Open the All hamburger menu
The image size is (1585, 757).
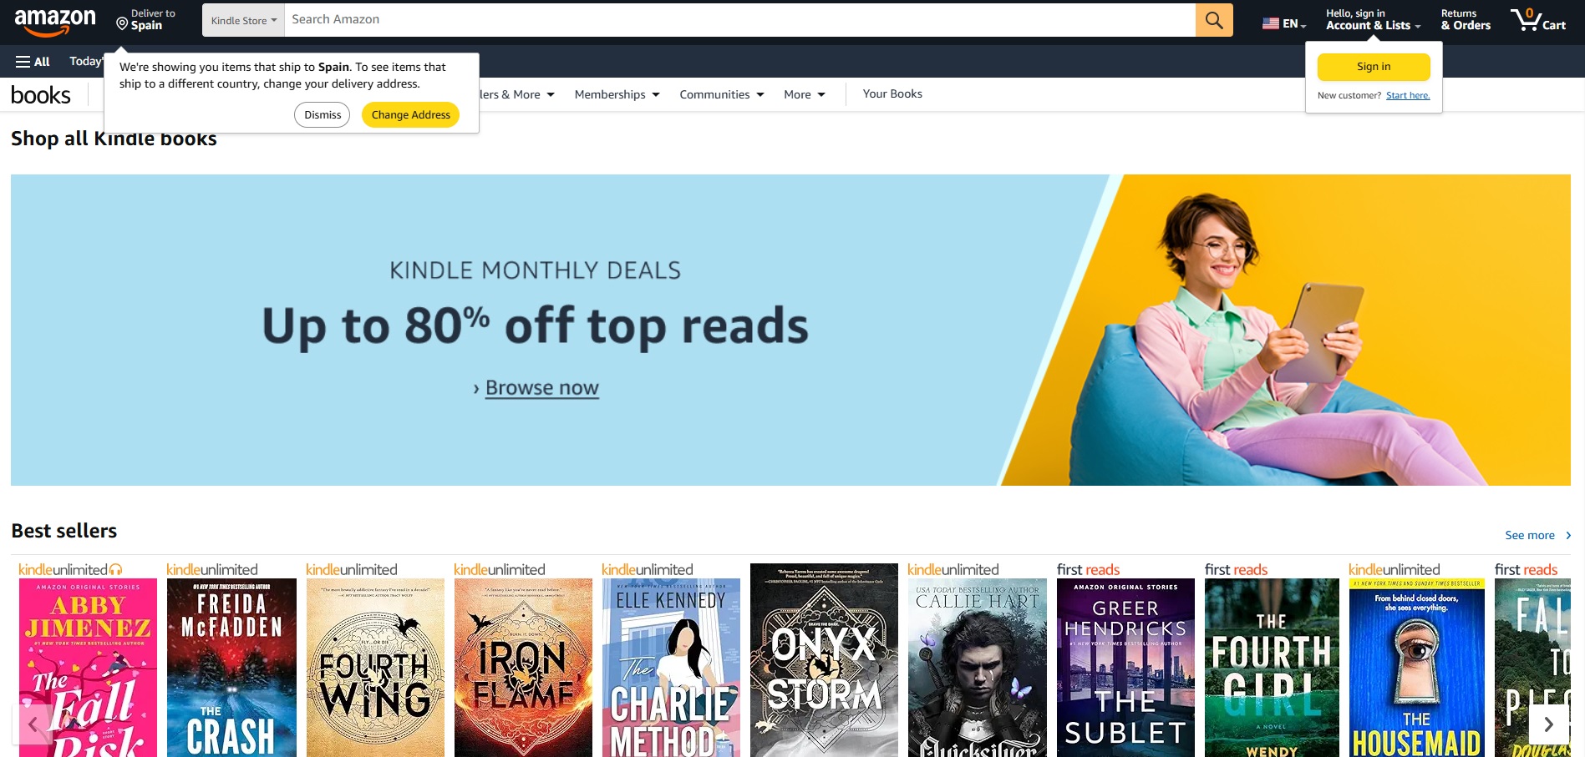pyautogui.click(x=33, y=62)
